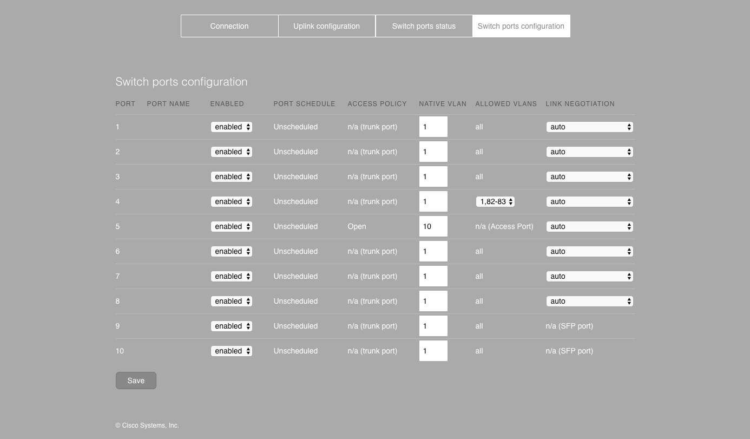Select the Switch ports configuration tab

tap(521, 26)
